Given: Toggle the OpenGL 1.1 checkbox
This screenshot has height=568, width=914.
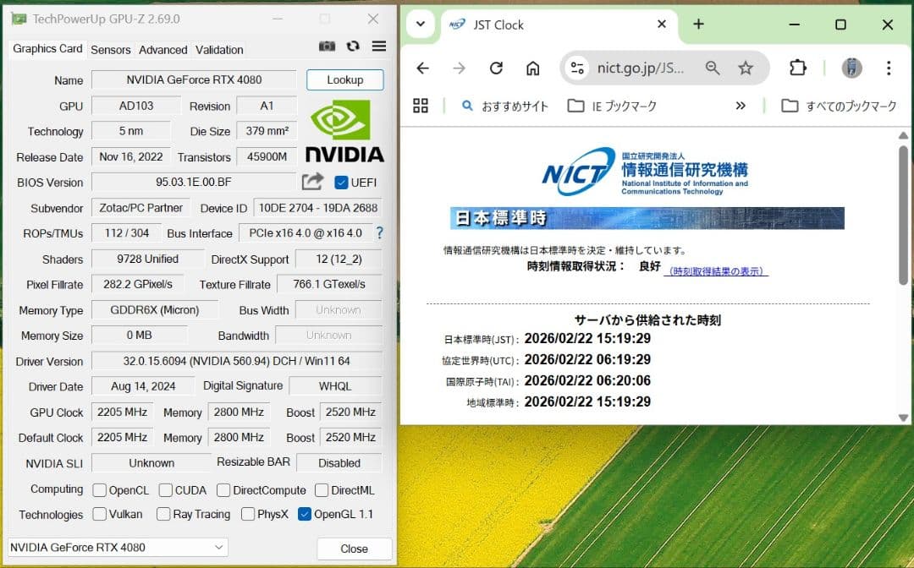Looking at the screenshot, I should pos(305,514).
